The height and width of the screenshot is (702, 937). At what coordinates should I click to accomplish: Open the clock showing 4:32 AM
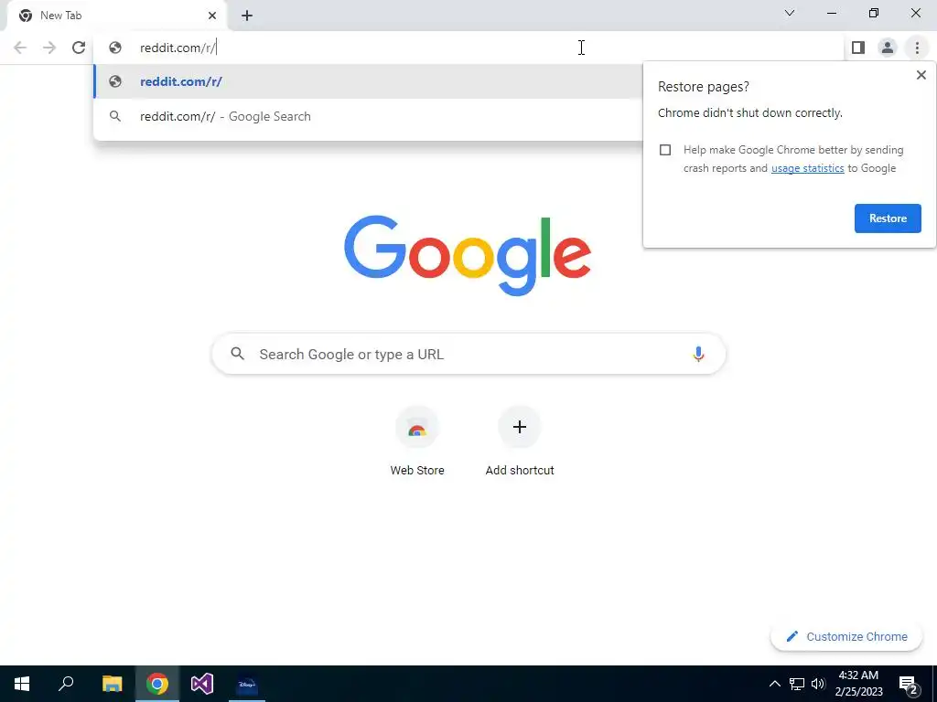click(x=858, y=684)
